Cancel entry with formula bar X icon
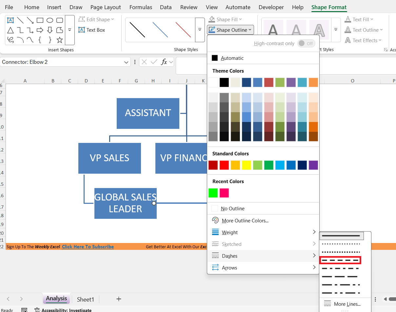 pos(145,62)
